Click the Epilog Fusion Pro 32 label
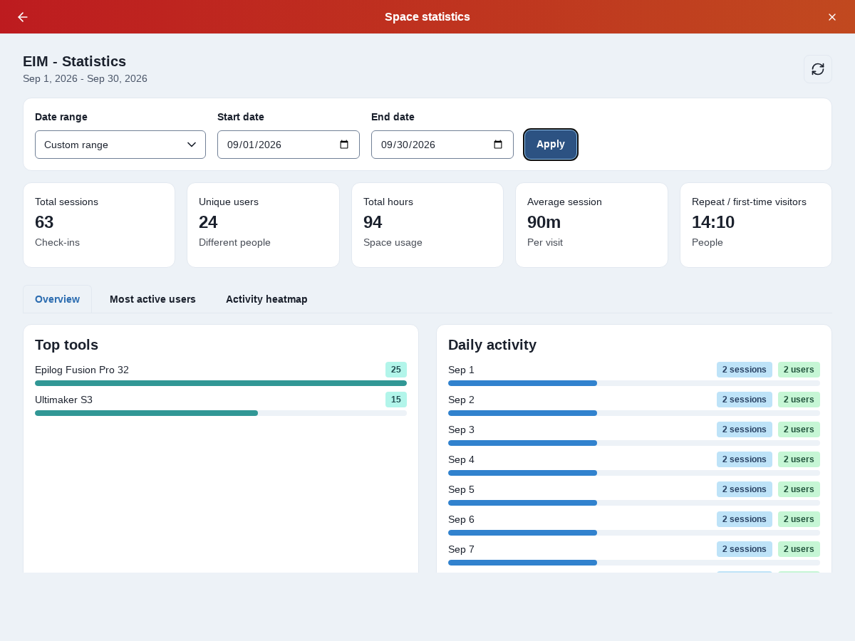Image resolution: width=855 pixels, height=641 pixels. (82, 370)
